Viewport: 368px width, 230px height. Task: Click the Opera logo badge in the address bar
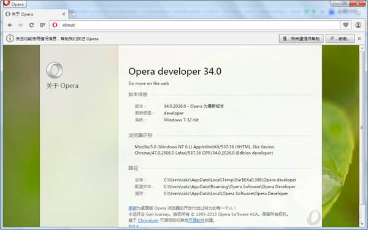55,25
